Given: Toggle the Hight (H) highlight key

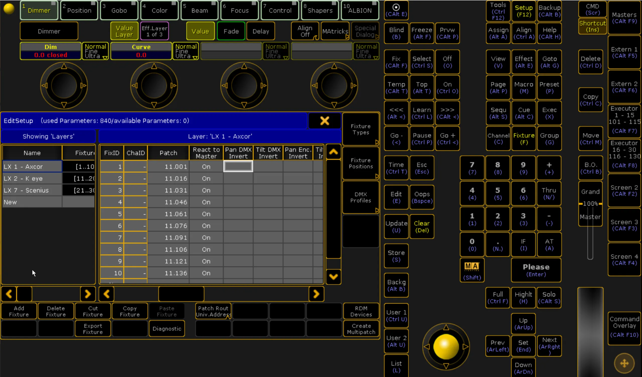Looking at the screenshot, I should [x=523, y=298].
